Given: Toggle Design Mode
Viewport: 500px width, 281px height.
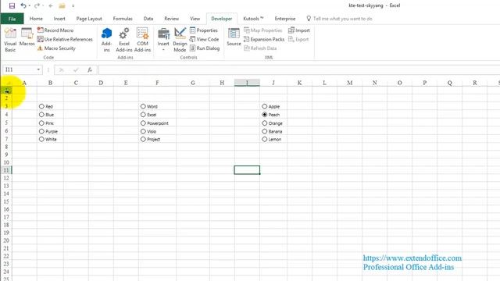Looking at the screenshot, I should pos(180,40).
